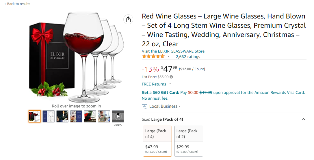Choose the Large (Pack of 2) size option
The width and height of the screenshot is (314, 160).
coord(189,141)
